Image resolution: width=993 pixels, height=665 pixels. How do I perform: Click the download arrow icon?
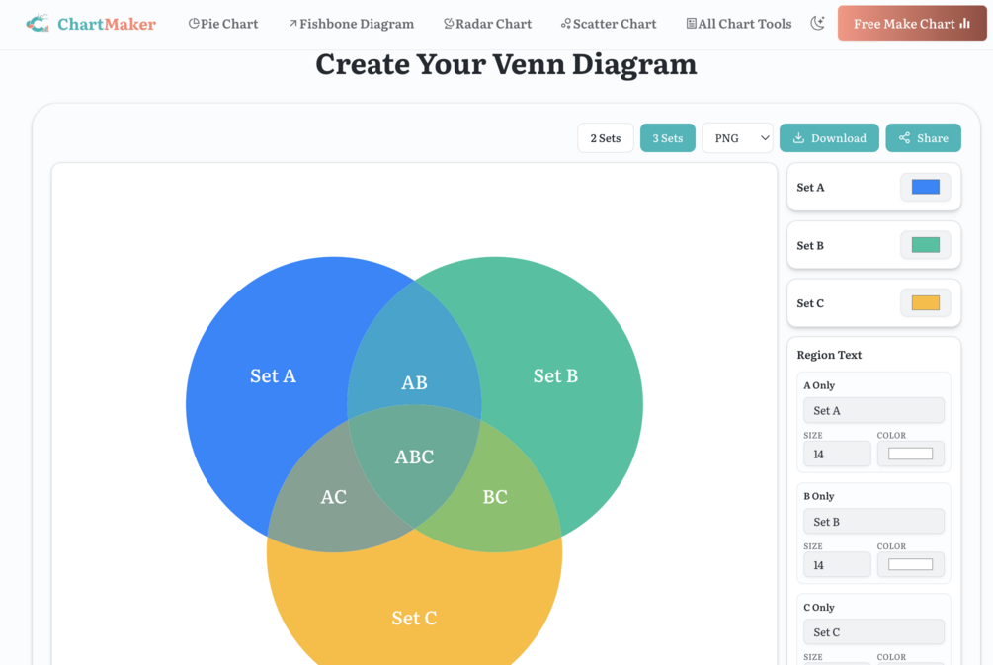click(798, 138)
